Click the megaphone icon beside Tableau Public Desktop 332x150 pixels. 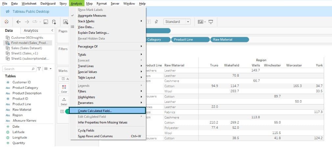point(8,11)
